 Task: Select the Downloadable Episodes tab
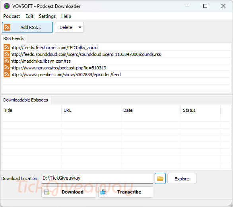[25, 100]
